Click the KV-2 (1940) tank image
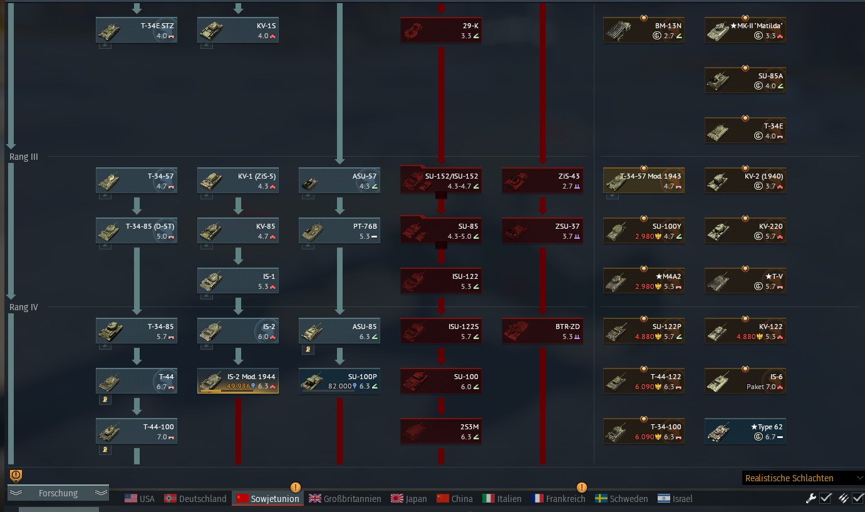Viewport: 865px width, 512px height. 718,182
